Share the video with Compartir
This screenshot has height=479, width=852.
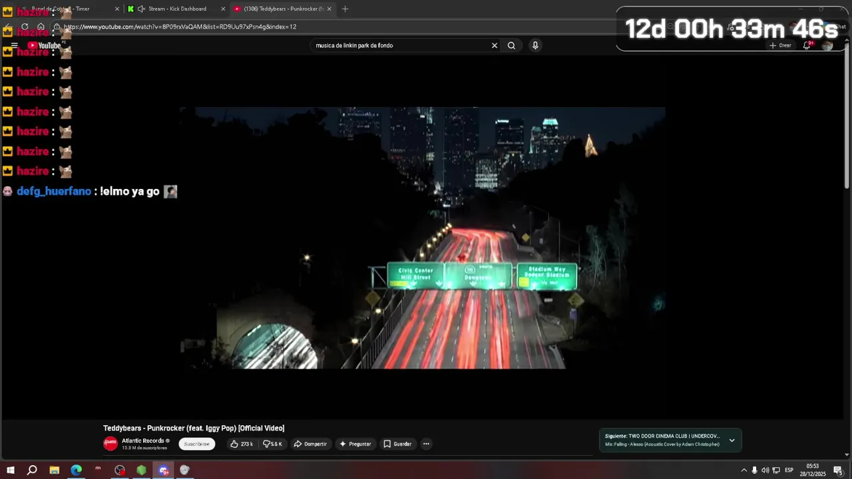click(x=310, y=444)
